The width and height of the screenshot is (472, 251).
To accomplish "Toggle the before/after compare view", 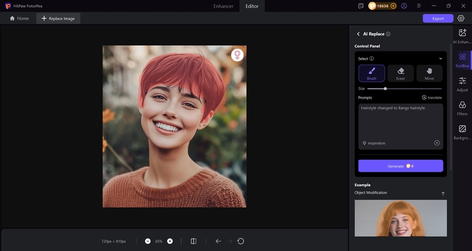I will click(193, 241).
